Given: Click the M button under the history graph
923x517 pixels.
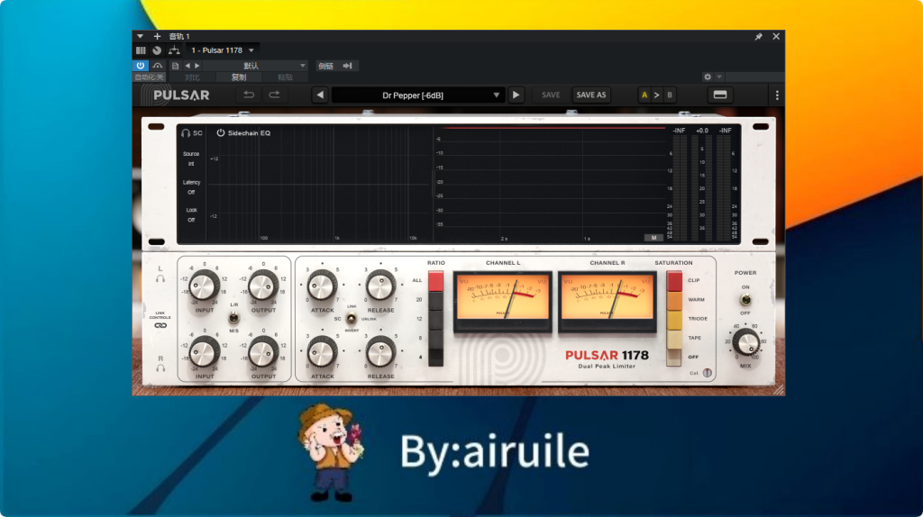Looking at the screenshot, I should (653, 238).
